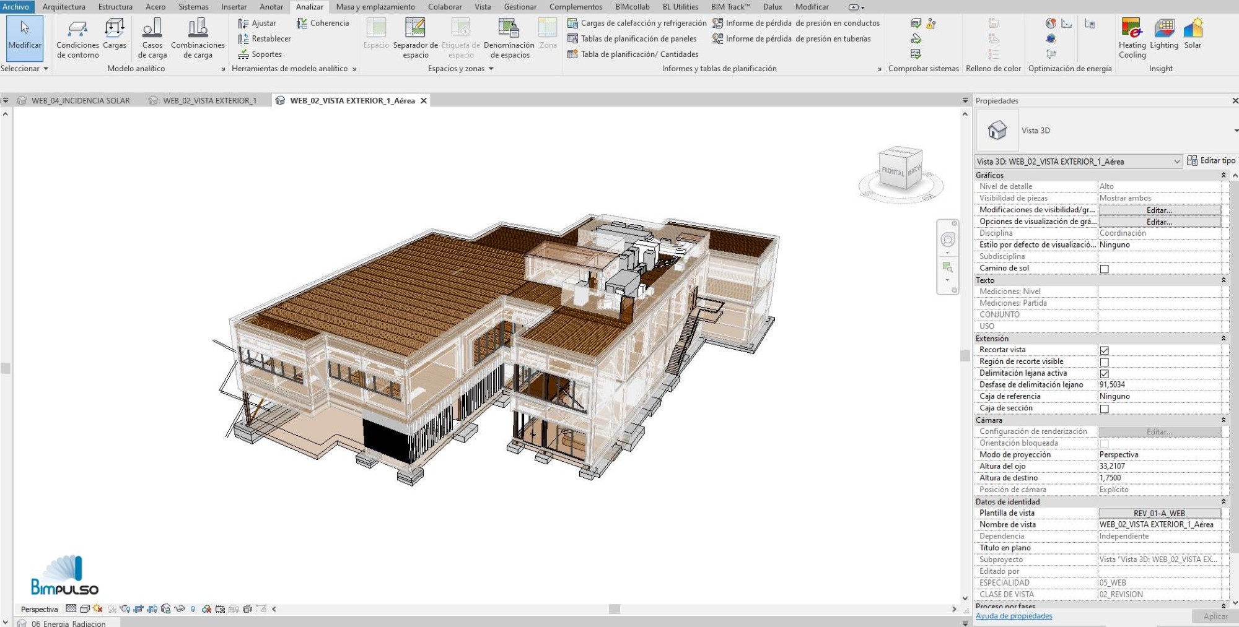Launch Heating Cooling analysis

1132,38
